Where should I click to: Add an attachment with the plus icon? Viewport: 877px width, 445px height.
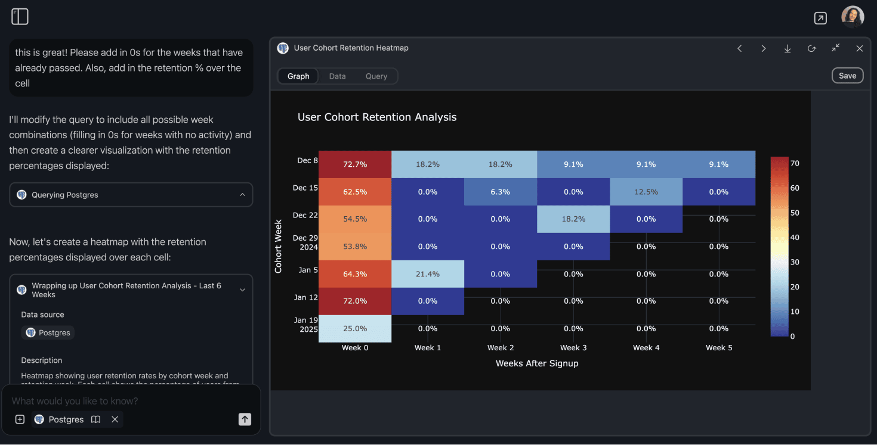tap(19, 419)
